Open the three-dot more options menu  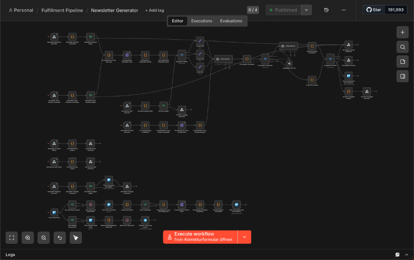tap(344, 10)
